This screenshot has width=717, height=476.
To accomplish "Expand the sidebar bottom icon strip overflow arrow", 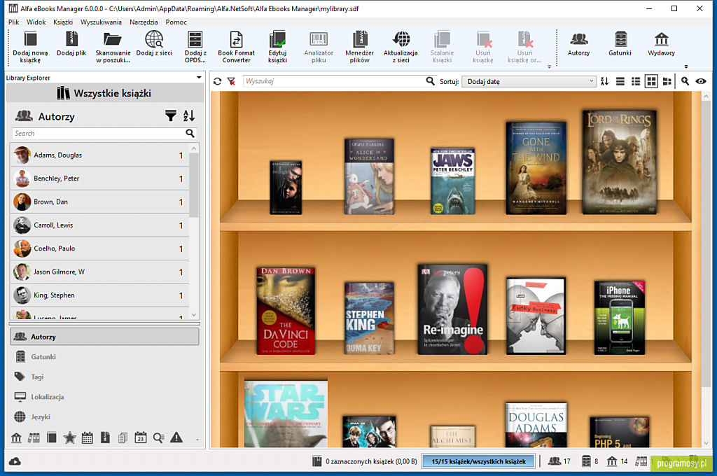I will pos(197,440).
